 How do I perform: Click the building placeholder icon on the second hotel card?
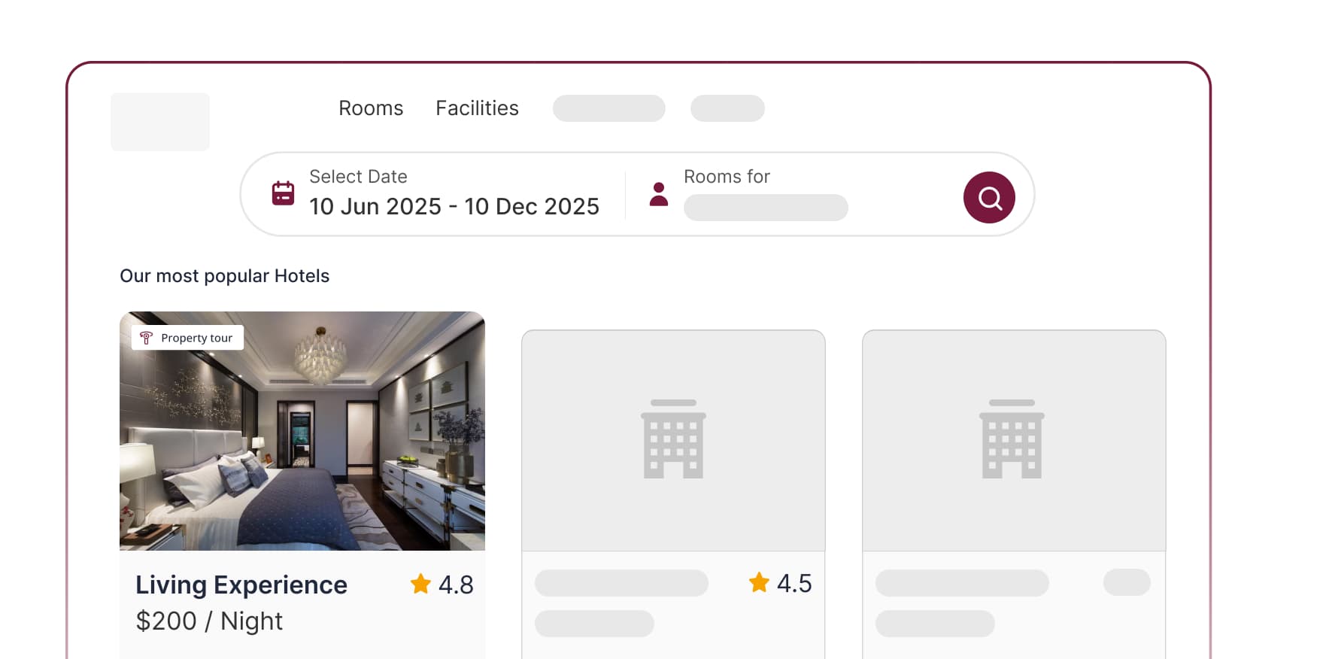pyautogui.click(x=673, y=440)
